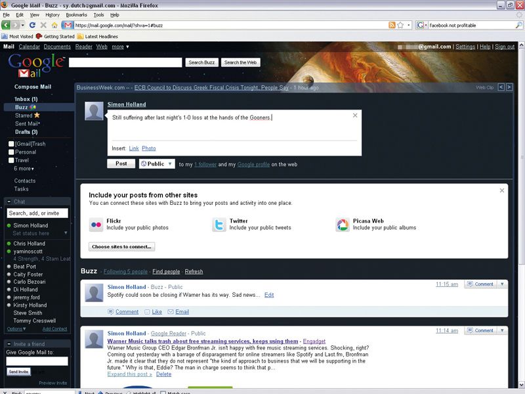Click the Flickr logo icon

pos(96,225)
